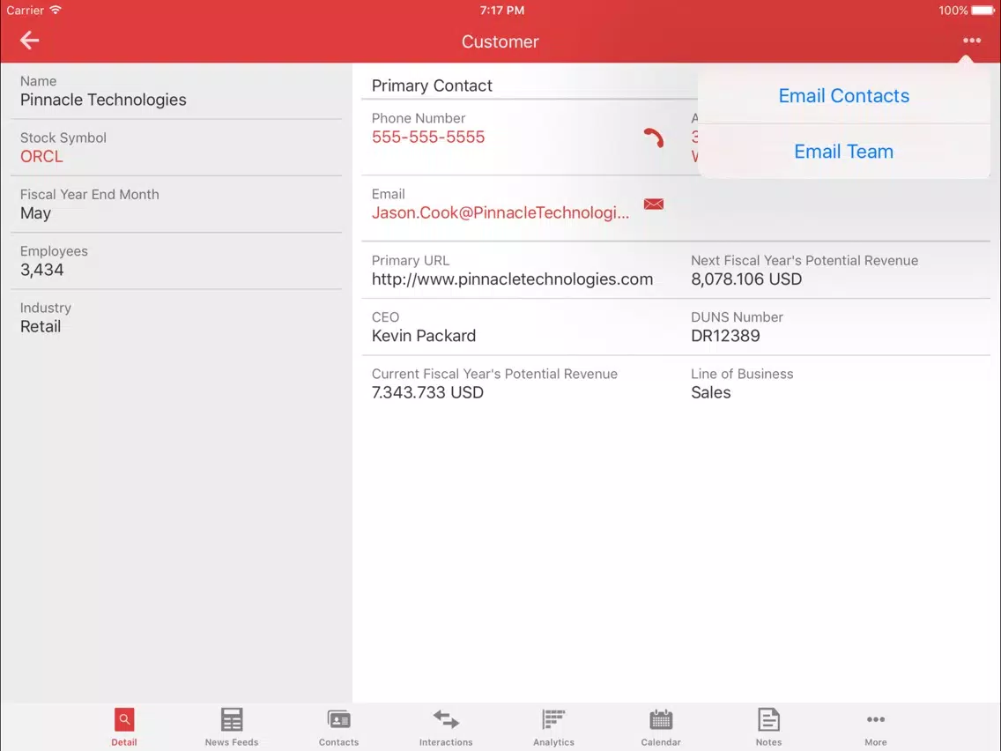Image resolution: width=1001 pixels, height=751 pixels.
Task: Open the Notes document icon
Action: click(x=768, y=719)
